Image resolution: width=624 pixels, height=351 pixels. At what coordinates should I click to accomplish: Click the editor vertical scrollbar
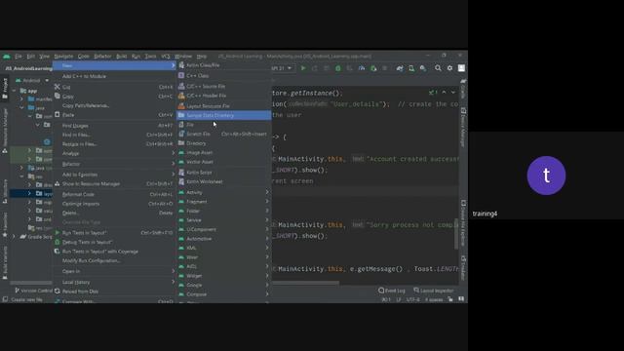(x=457, y=234)
